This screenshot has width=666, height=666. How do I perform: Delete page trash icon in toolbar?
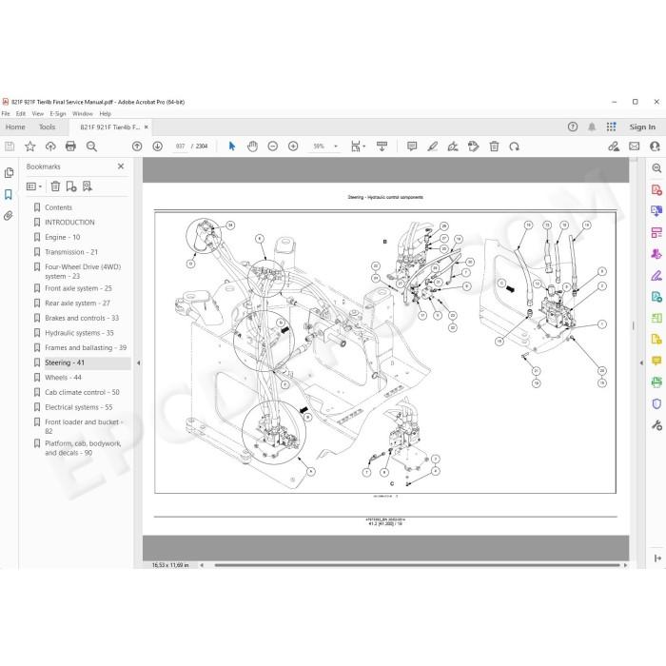point(494,147)
